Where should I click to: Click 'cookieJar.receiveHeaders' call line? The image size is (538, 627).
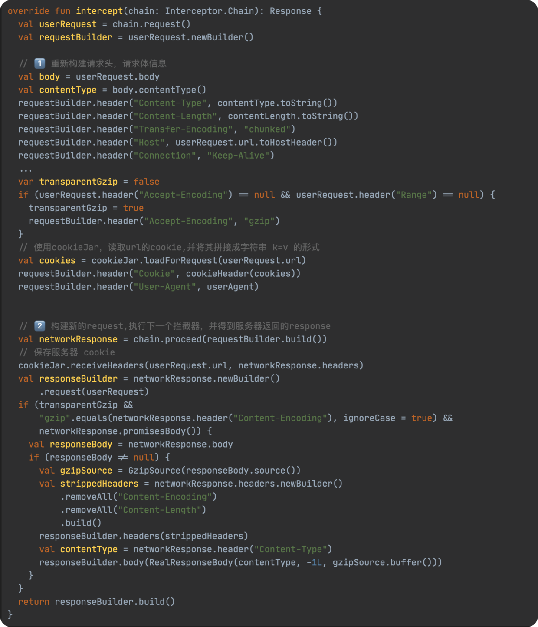pos(191,365)
